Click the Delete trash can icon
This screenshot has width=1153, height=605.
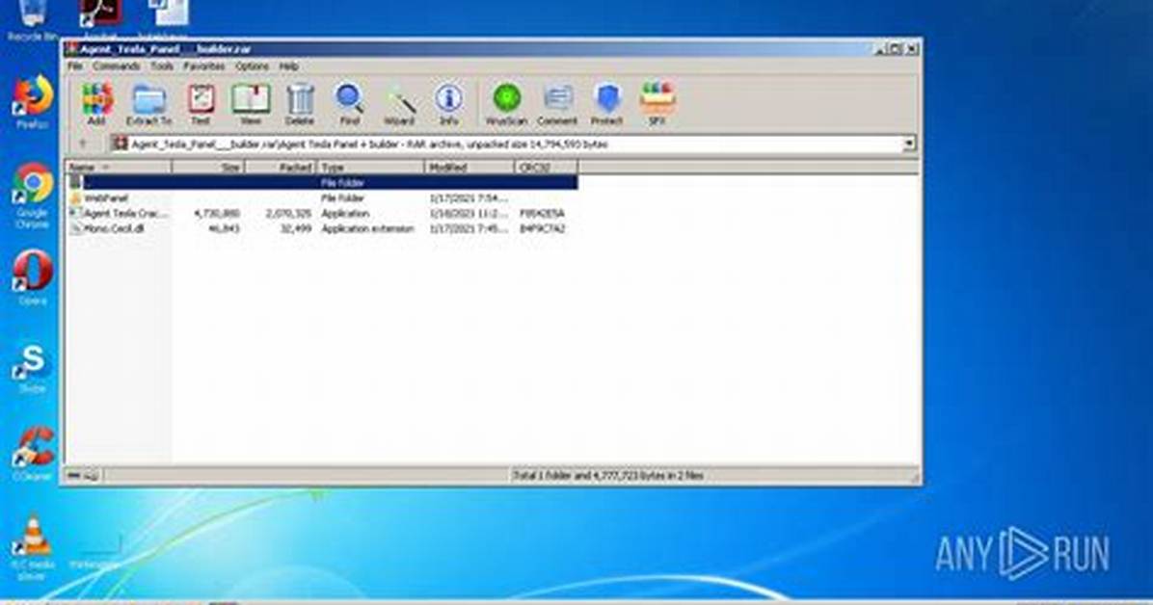click(299, 104)
